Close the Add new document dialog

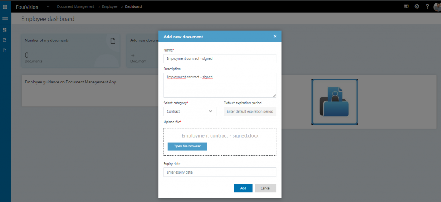(275, 36)
